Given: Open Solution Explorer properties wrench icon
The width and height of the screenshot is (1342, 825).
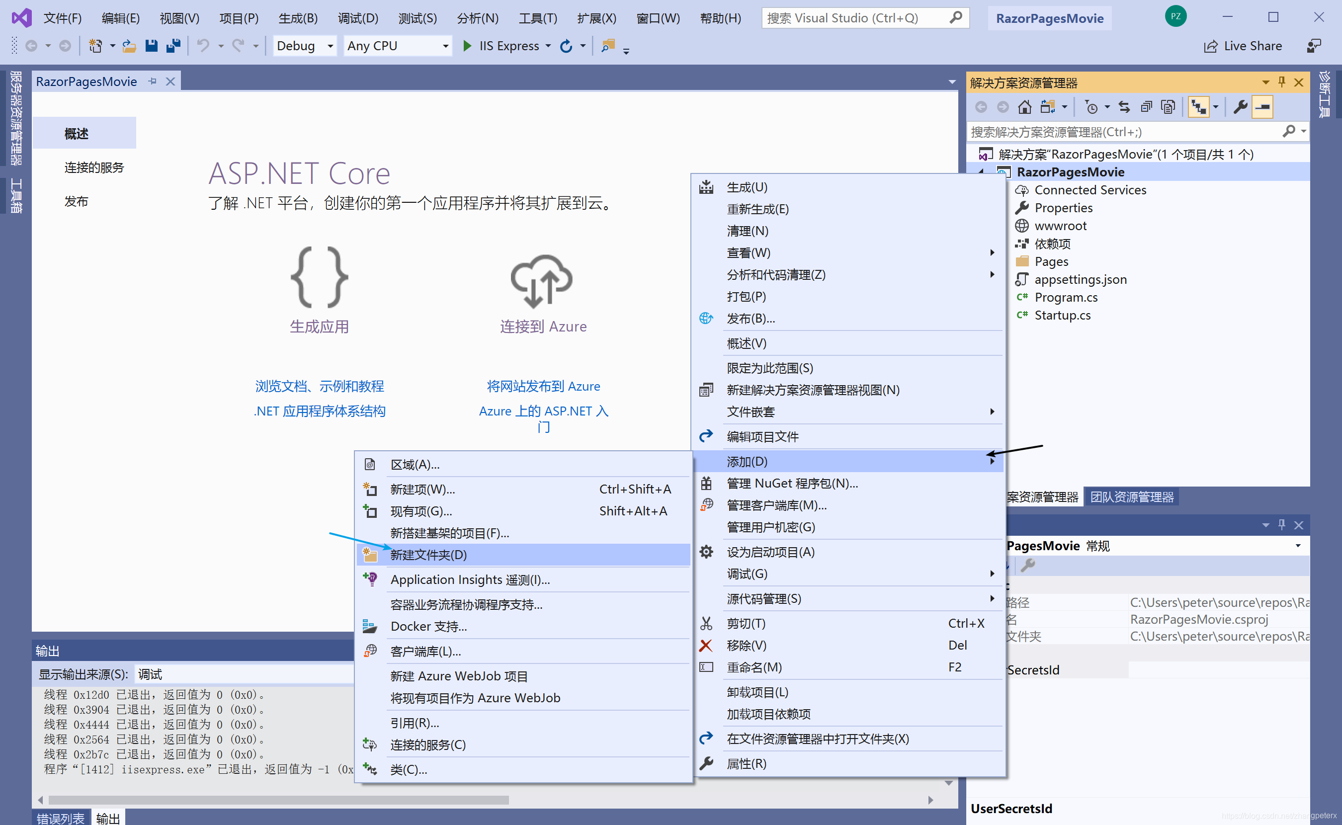Looking at the screenshot, I should click(1240, 106).
